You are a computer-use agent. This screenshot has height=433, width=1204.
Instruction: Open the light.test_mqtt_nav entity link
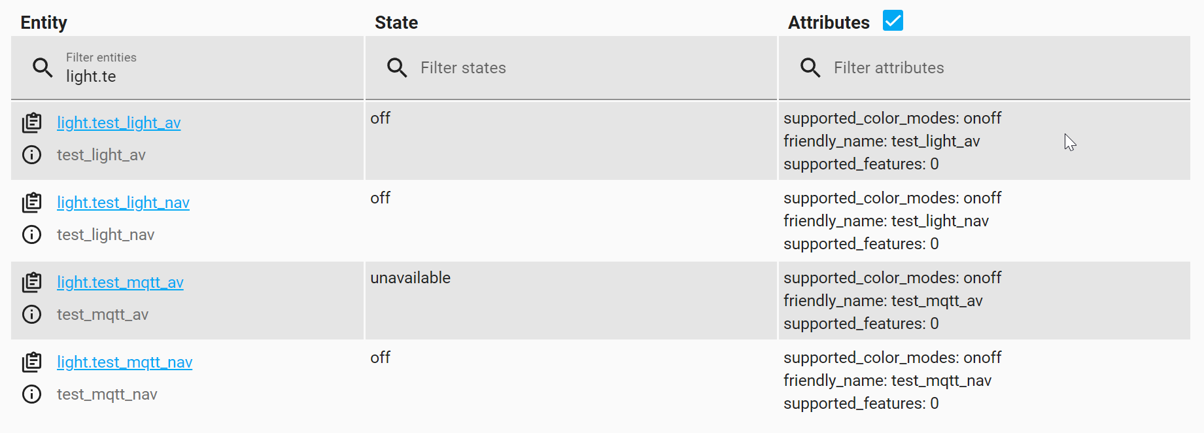124,362
